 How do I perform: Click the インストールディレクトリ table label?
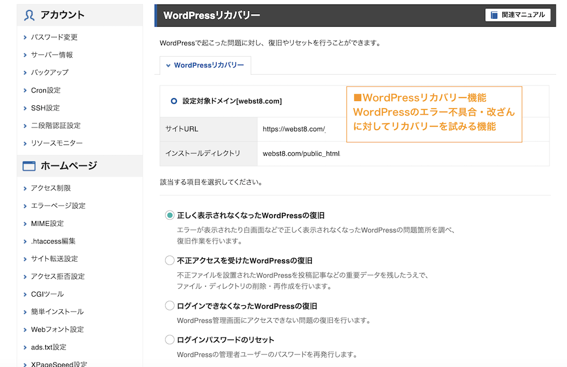pos(203,153)
